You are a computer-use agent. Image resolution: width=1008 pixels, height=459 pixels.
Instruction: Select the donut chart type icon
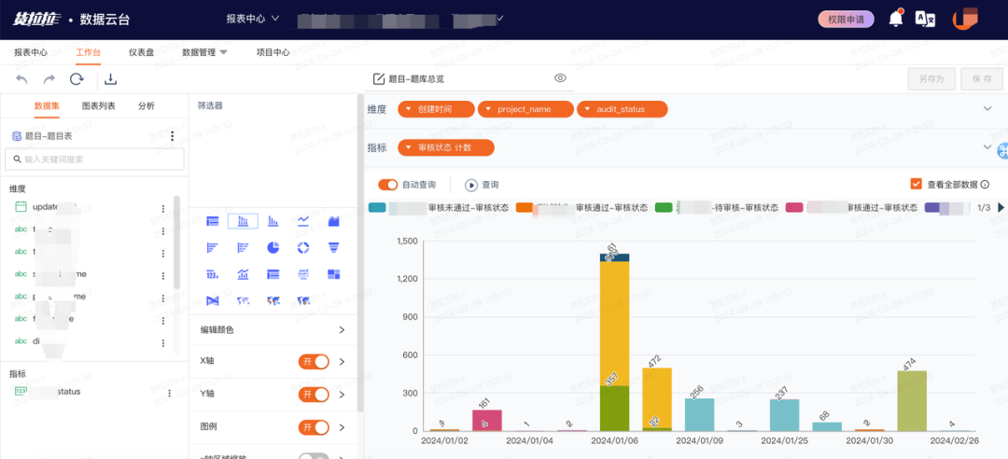[303, 247]
